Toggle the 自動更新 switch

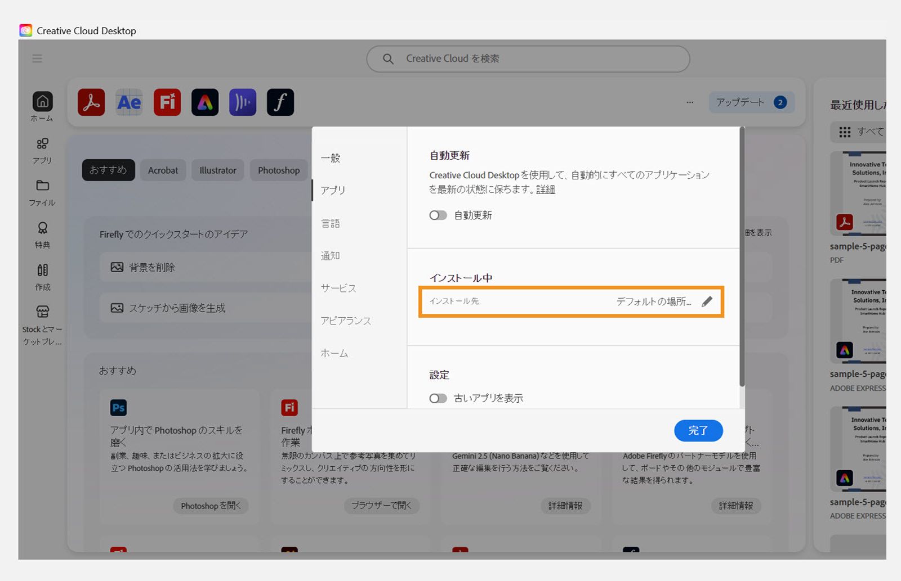tap(438, 215)
